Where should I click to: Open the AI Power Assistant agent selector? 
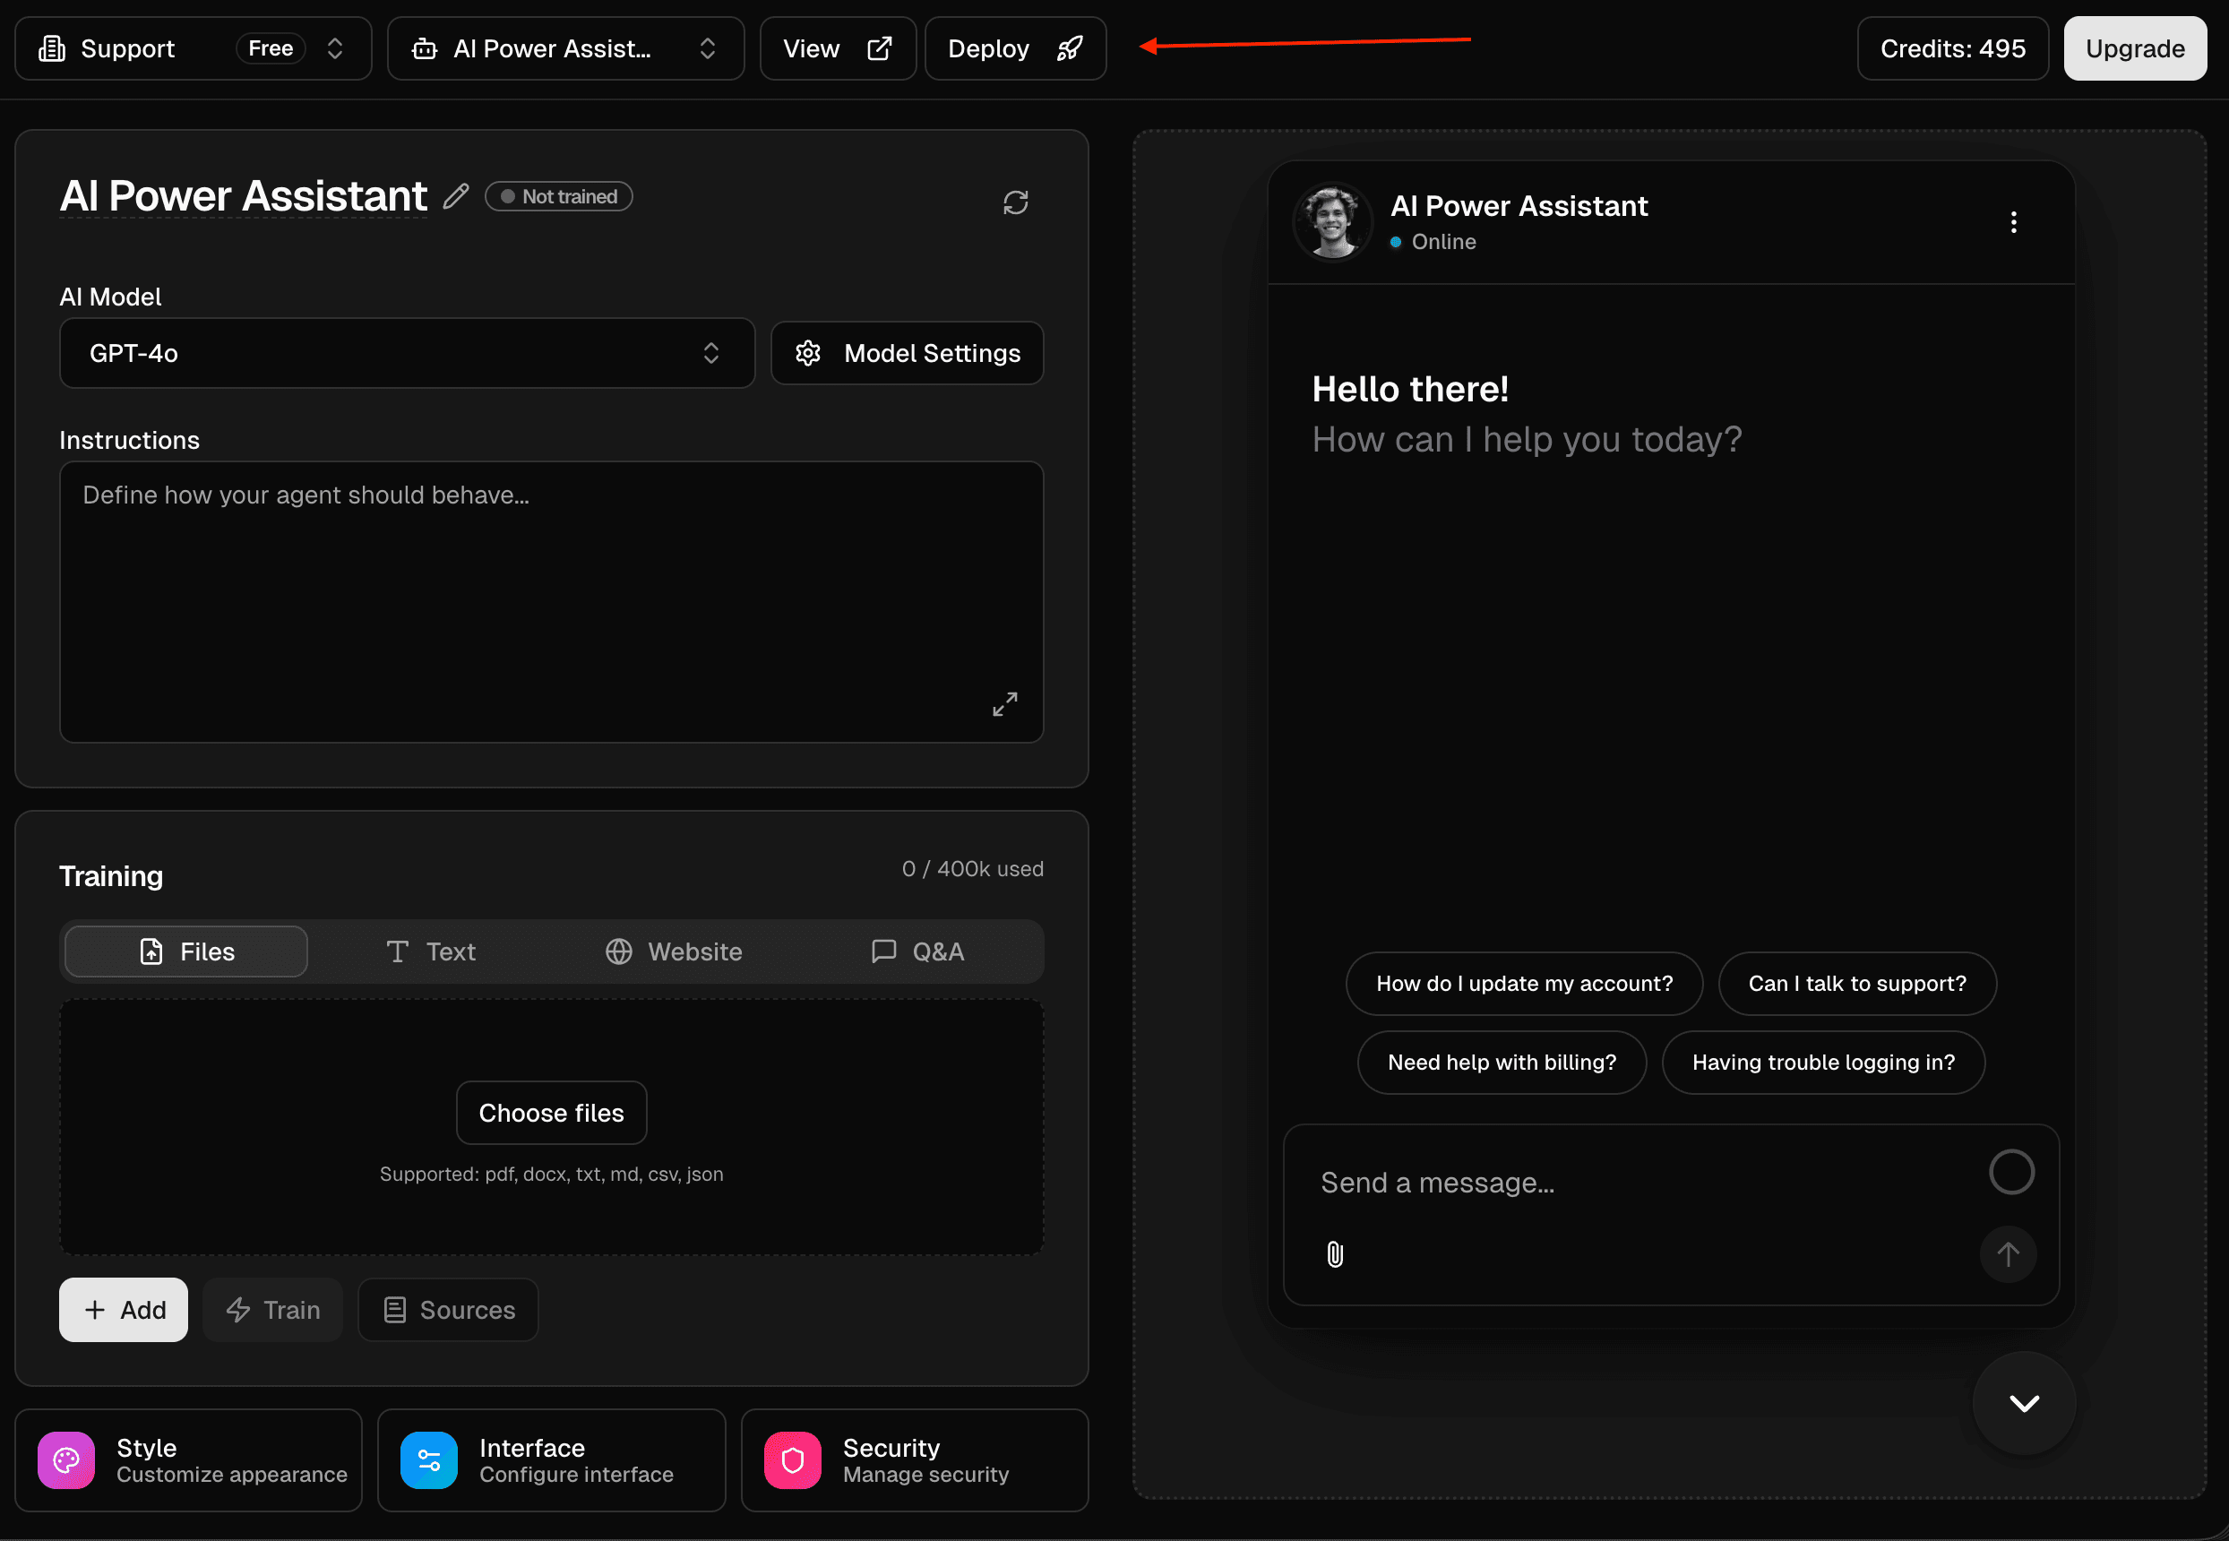pyautogui.click(x=564, y=48)
